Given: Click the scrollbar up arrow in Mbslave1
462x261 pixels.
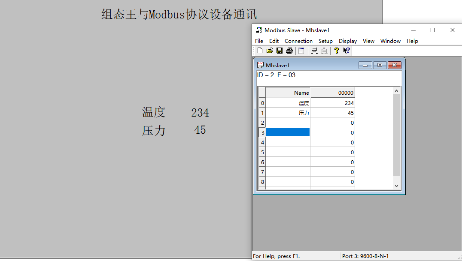Looking at the screenshot, I should 396,91.
